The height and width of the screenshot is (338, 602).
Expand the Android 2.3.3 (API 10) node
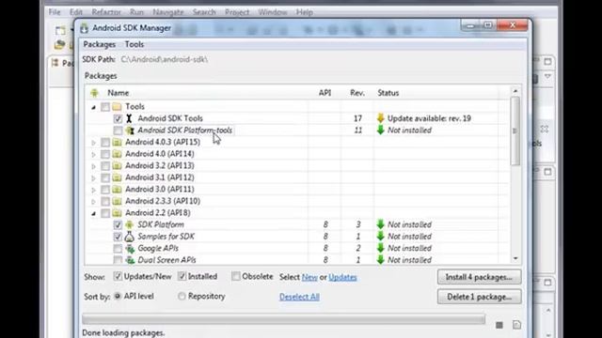94,202
